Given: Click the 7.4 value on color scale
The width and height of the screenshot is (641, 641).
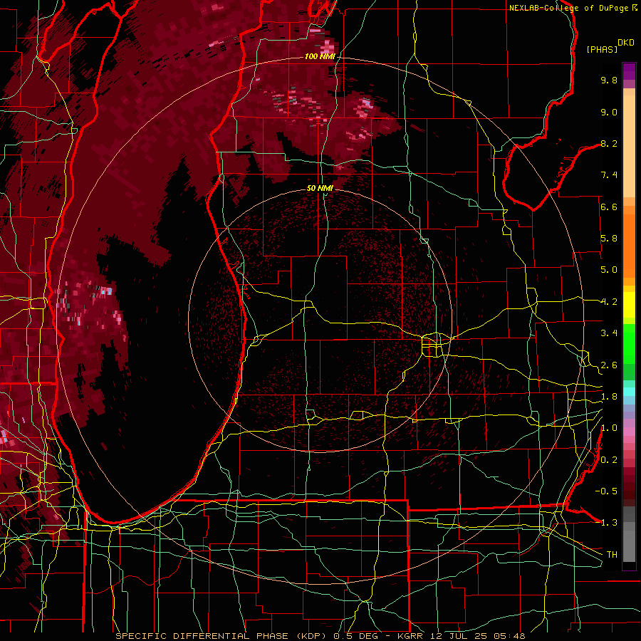Looking at the screenshot, I should (609, 175).
